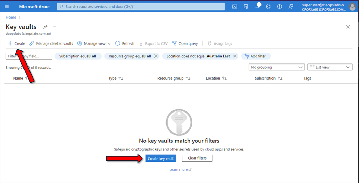Pin Key vaults page to dashboard
359x183 pixels.
coord(45,27)
